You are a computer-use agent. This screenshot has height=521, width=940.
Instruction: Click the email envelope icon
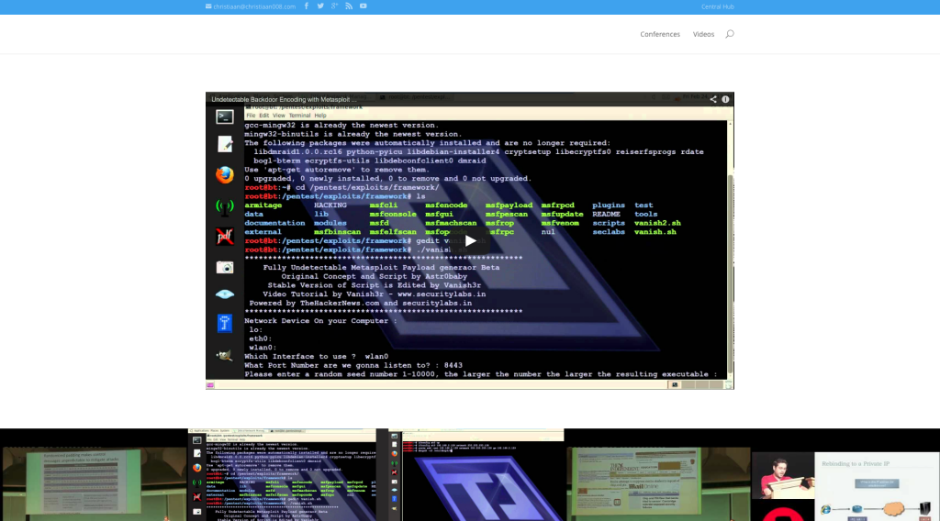point(208,6)
